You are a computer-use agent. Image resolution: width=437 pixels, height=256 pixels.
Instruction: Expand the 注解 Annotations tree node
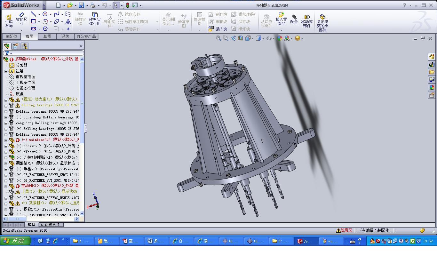point(6,71)
